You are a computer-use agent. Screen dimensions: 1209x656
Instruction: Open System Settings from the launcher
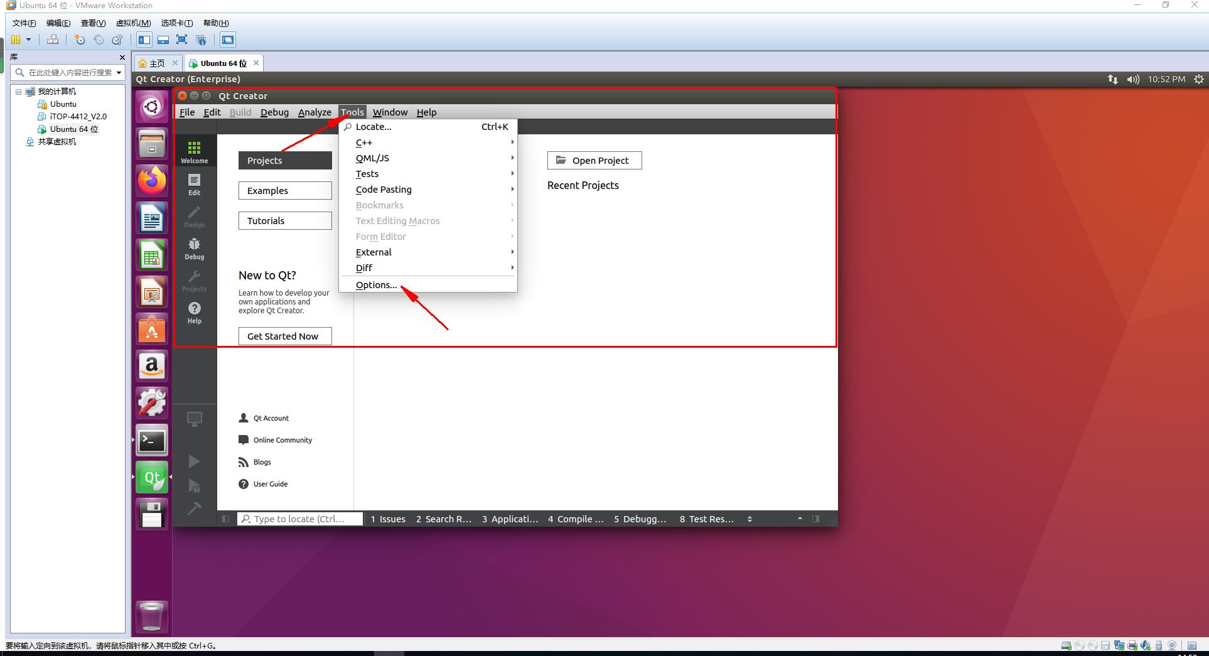click(152, 403)
